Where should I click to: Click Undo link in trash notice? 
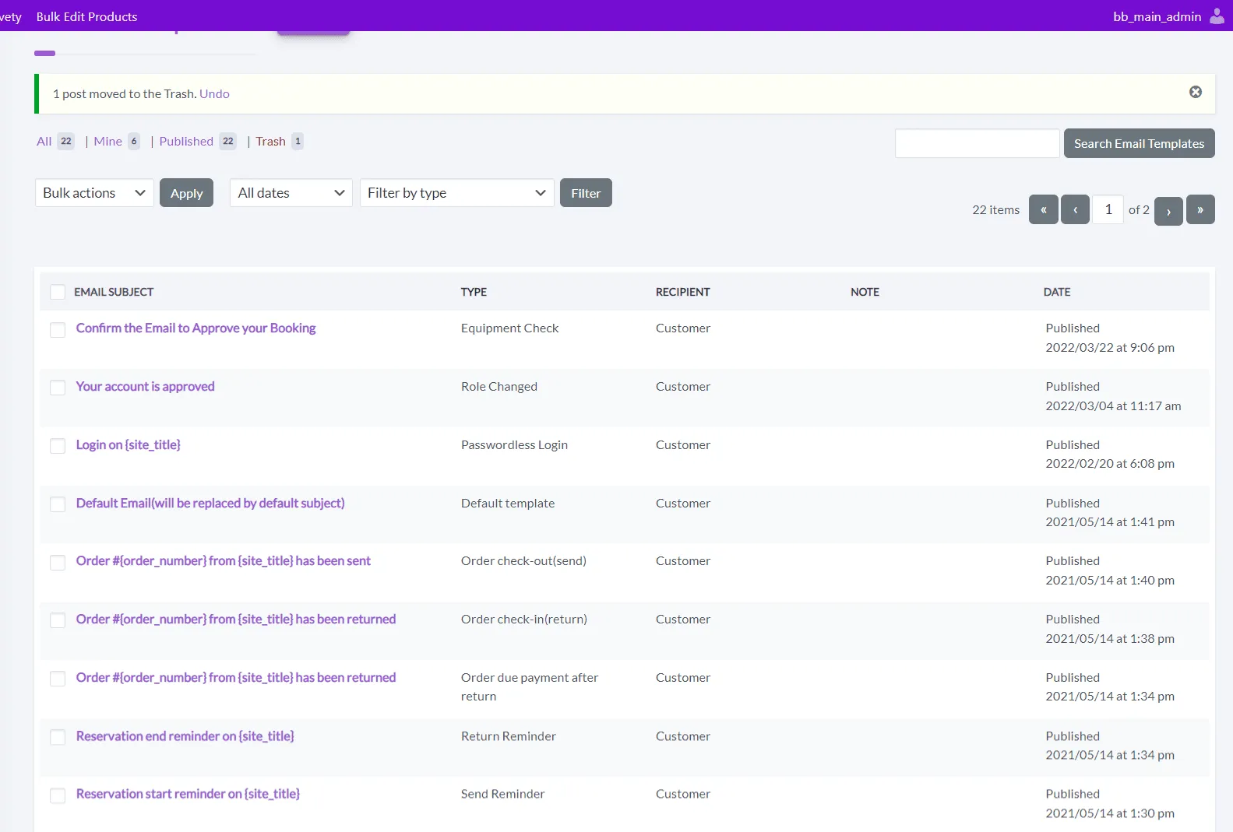[214, 94]
